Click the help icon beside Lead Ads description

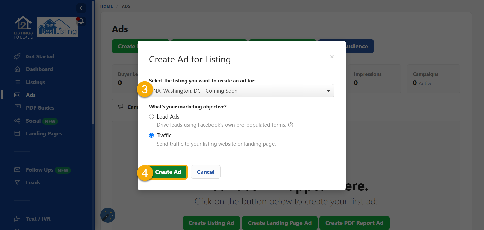[x=291, y=125]
